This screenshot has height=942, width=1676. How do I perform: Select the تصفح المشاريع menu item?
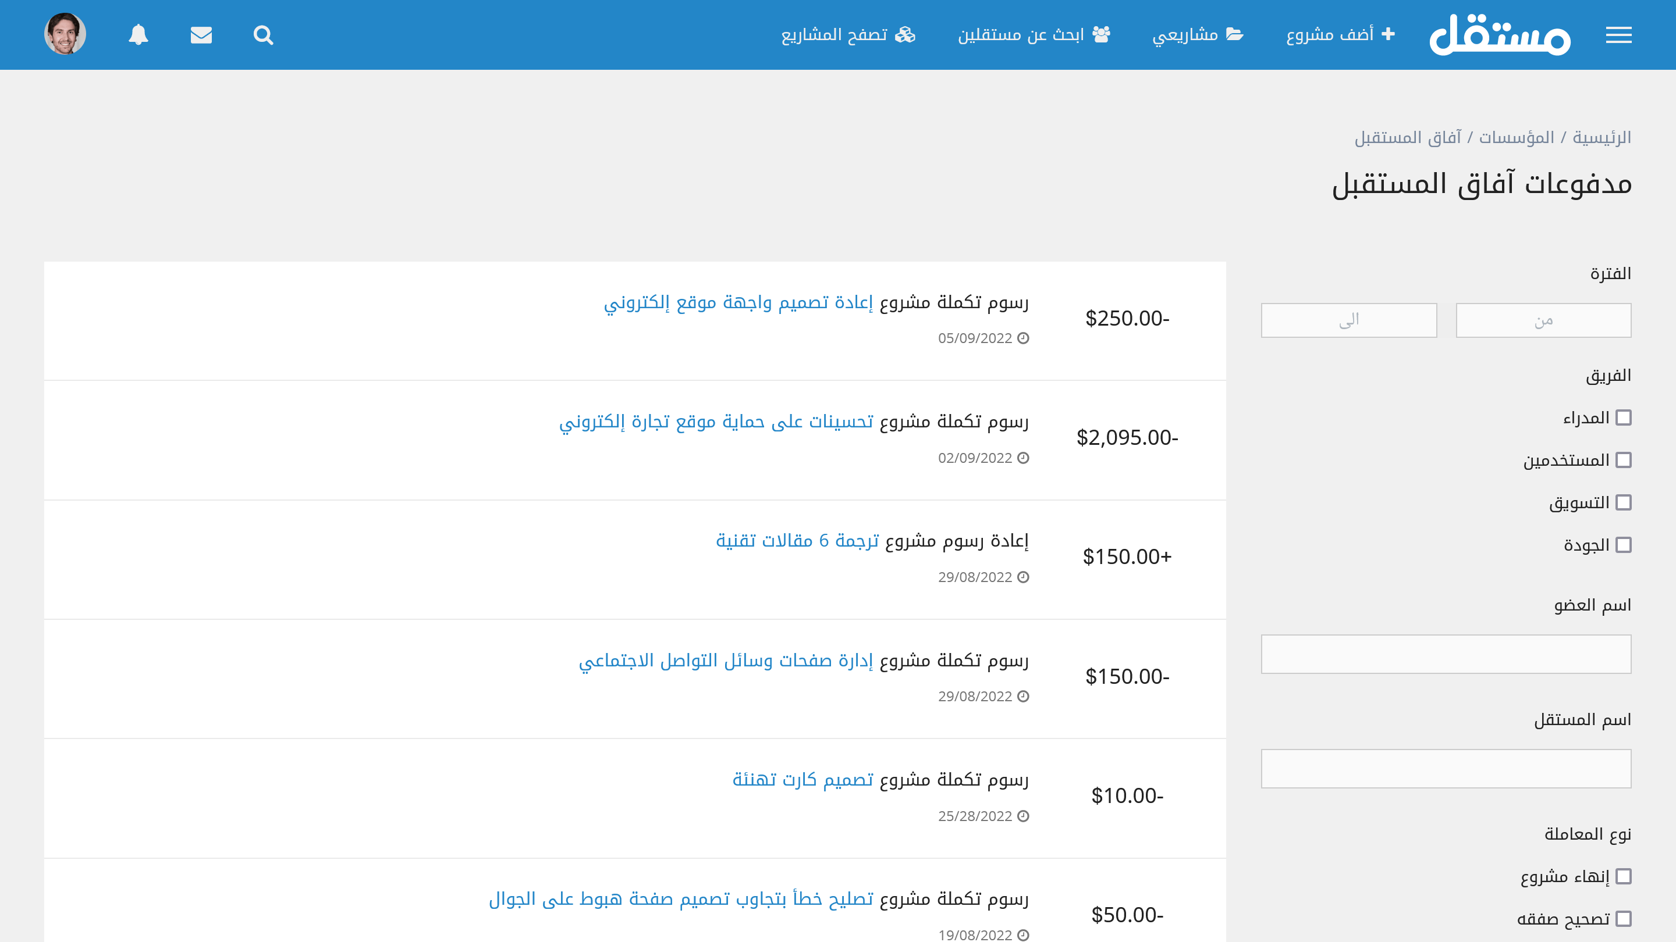[848, 34]
